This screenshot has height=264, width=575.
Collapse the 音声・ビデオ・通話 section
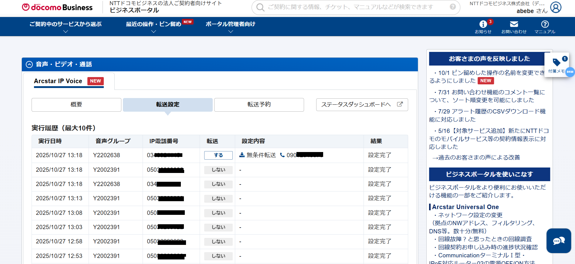[29, 64]
